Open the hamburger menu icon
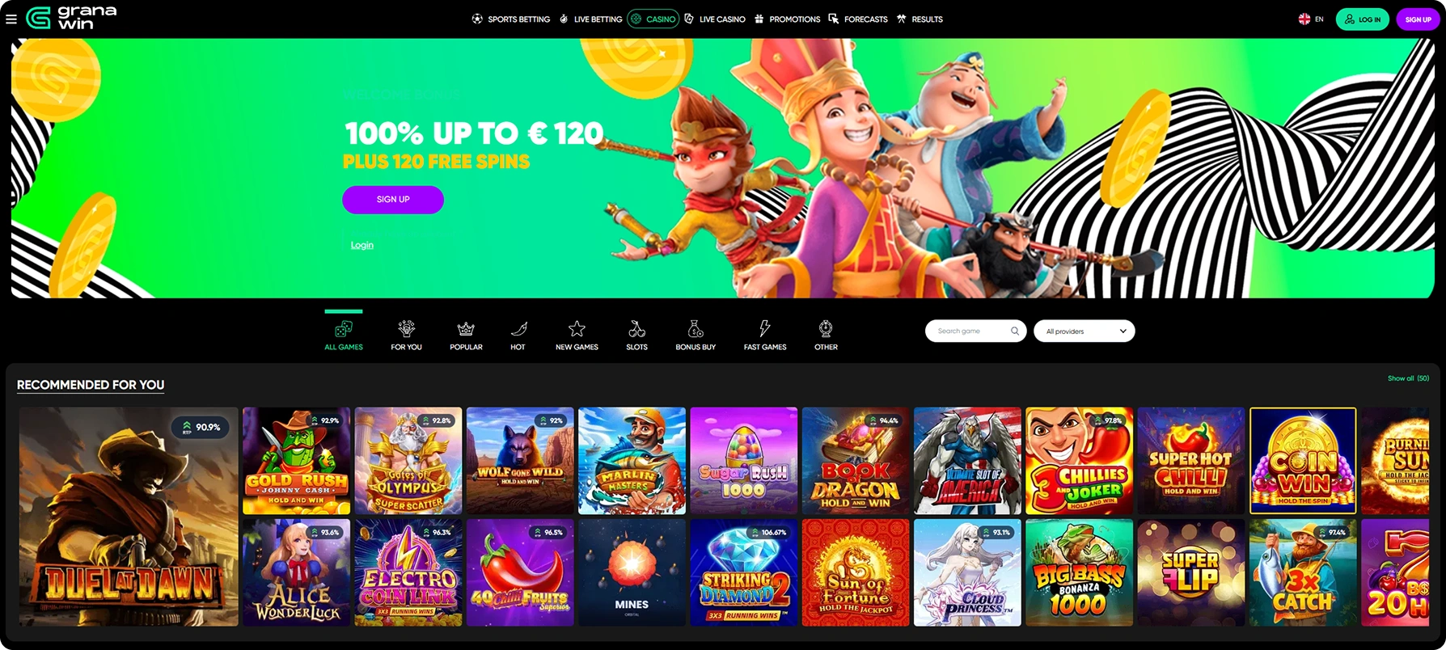The width and height of the screenshot is (1446, 650). coord(11,19)
